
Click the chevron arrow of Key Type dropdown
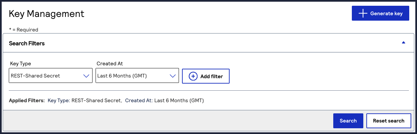86,76
